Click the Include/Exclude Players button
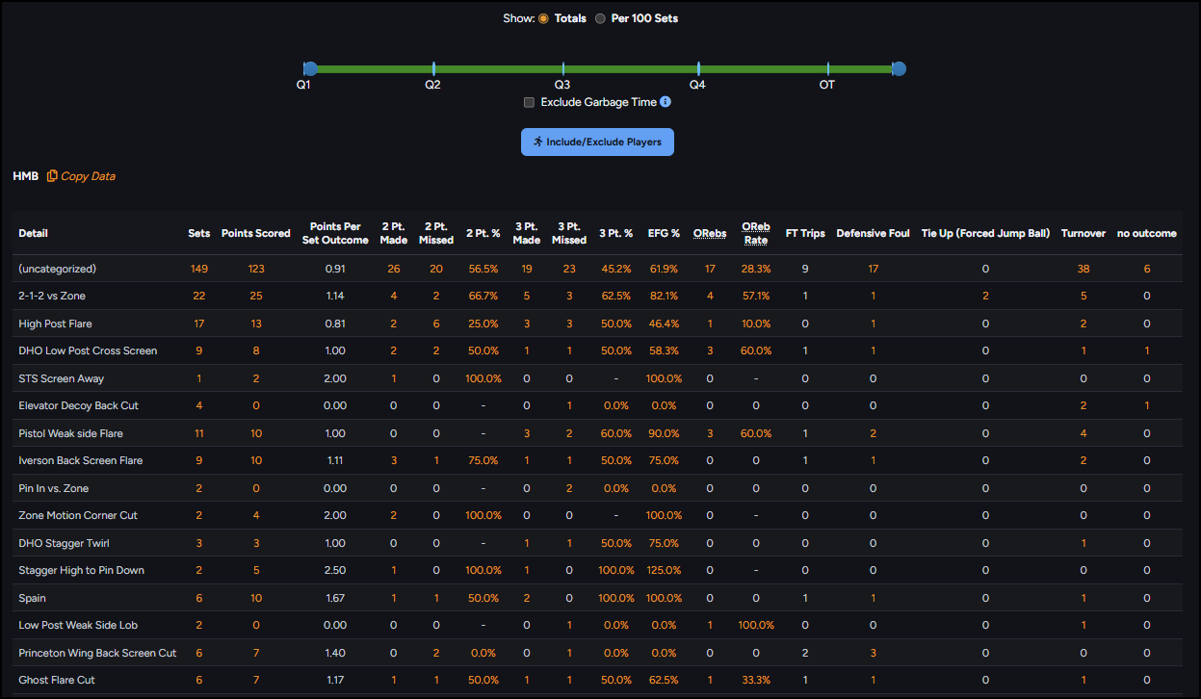The width and height of the screenshot is (1201, 699). (597, 142)
